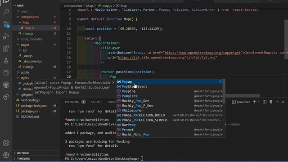Pick the Hachi_Maru_Pop suggestion
This screenshot has width=288, height=162.
(170, 135)
